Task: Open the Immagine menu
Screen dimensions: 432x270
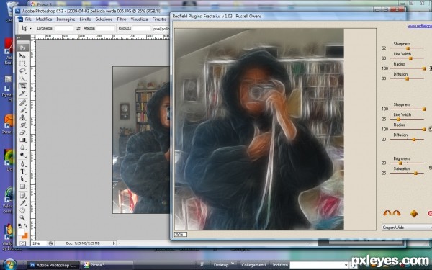Action: tap(66, 19)
